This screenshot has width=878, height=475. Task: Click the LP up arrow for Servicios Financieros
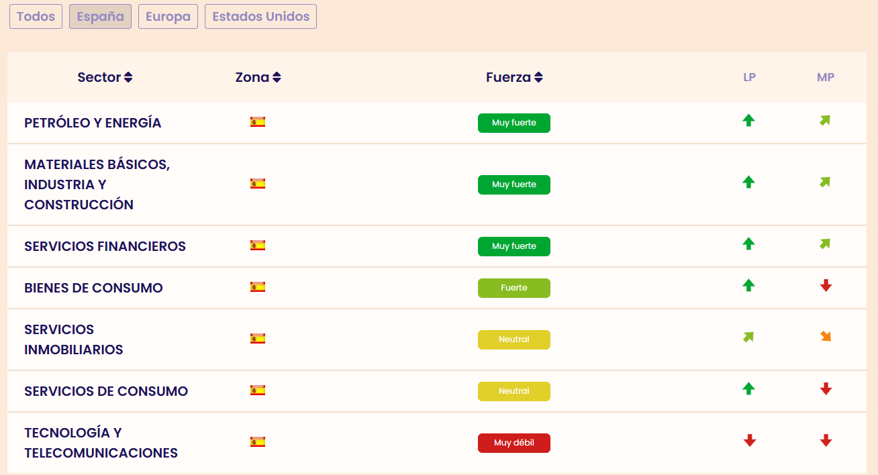point(749,244)
